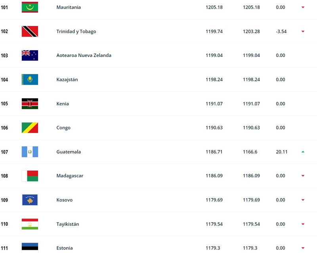Open the Estonia team name link
Screen dimensions: 317x253
click(x=65, y=248)
